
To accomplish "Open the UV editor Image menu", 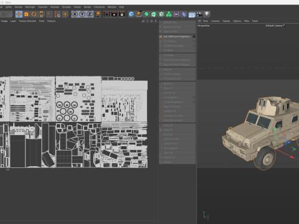I will point(4,21).
